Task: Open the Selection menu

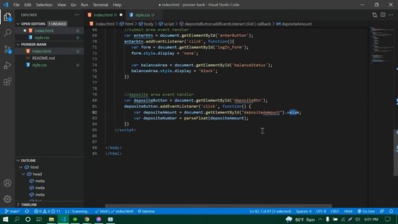Action: pos(44,5)
